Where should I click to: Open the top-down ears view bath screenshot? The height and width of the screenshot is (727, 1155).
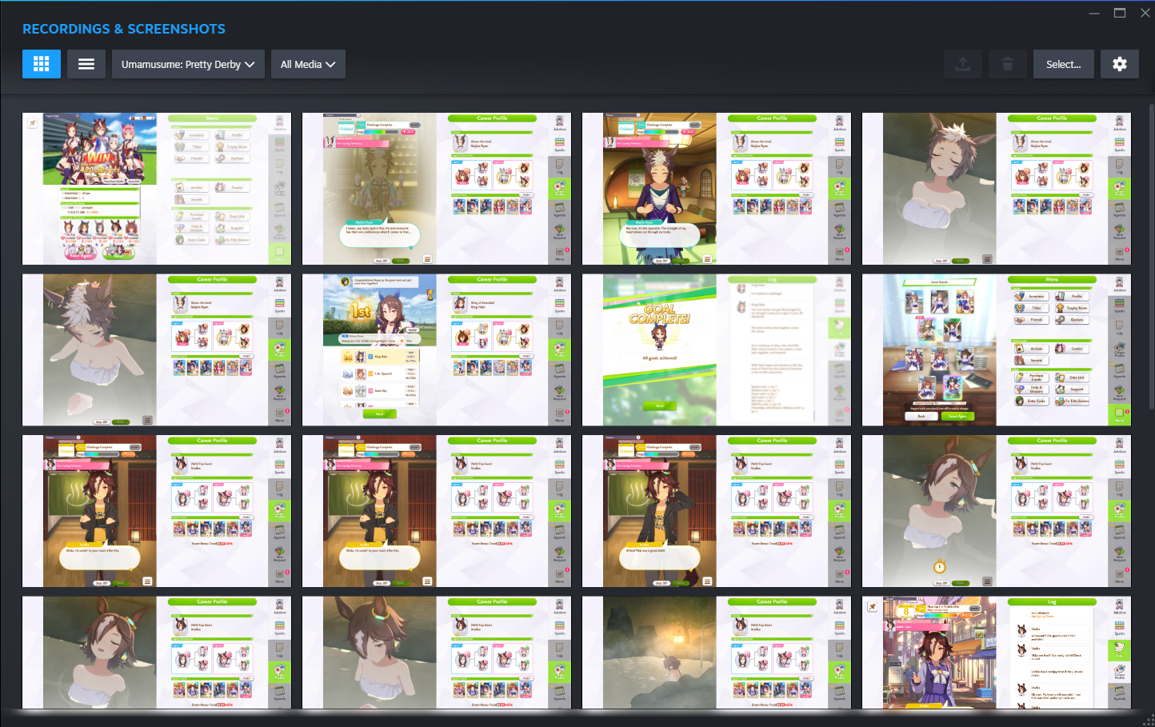pyautogui.click(x=437, y=653)
